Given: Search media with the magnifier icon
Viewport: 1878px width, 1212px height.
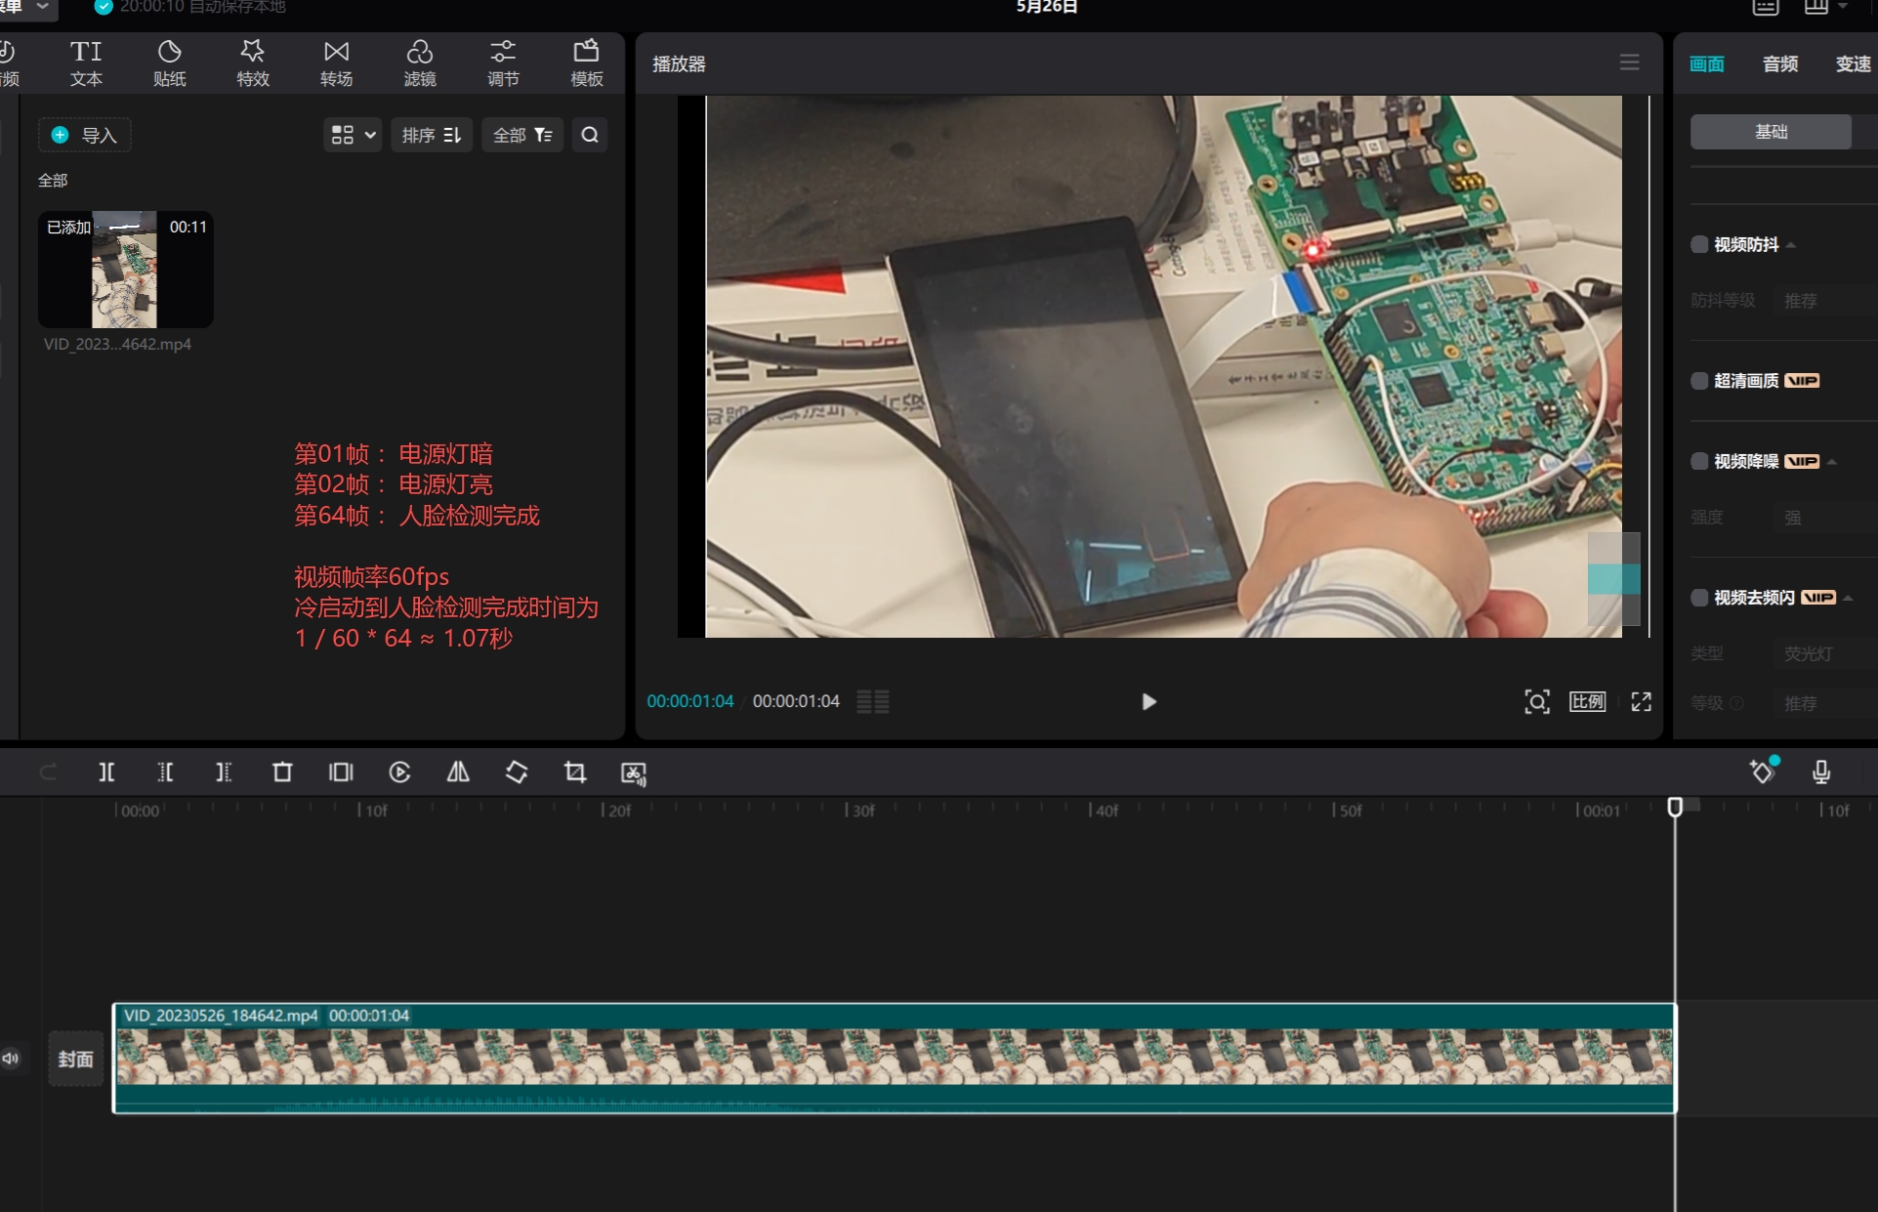Looking at the screenshot, I should tap(590, 135).
